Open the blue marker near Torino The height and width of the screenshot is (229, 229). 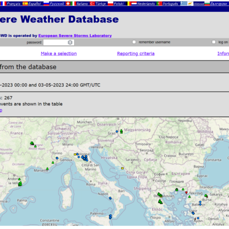click(57, 158)
